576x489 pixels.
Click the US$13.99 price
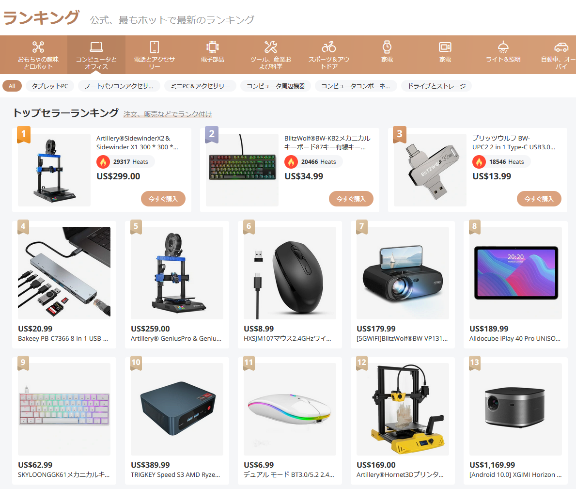492,176
